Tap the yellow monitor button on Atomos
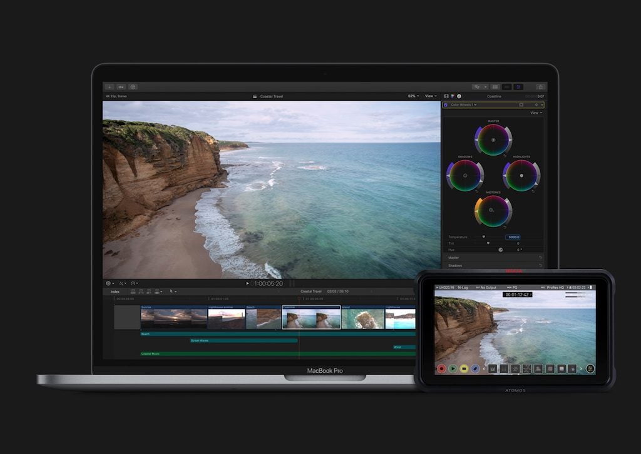The width and height of the screenshot is (641, 454). pyautogui.click(x=464, y=369)
